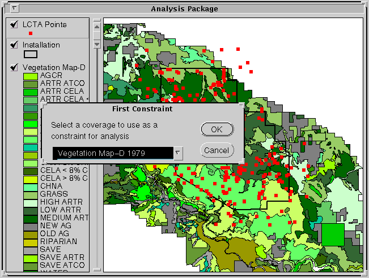This screenshot has height=278, width=369.
Task: Click the Installation boundary legend symbol
Action: pos(31,54)
